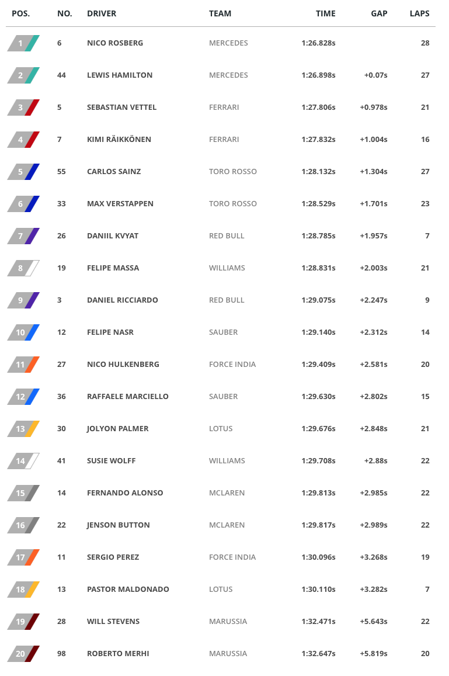Click Fernando Alonso's position 15 badge

[23, 493]
